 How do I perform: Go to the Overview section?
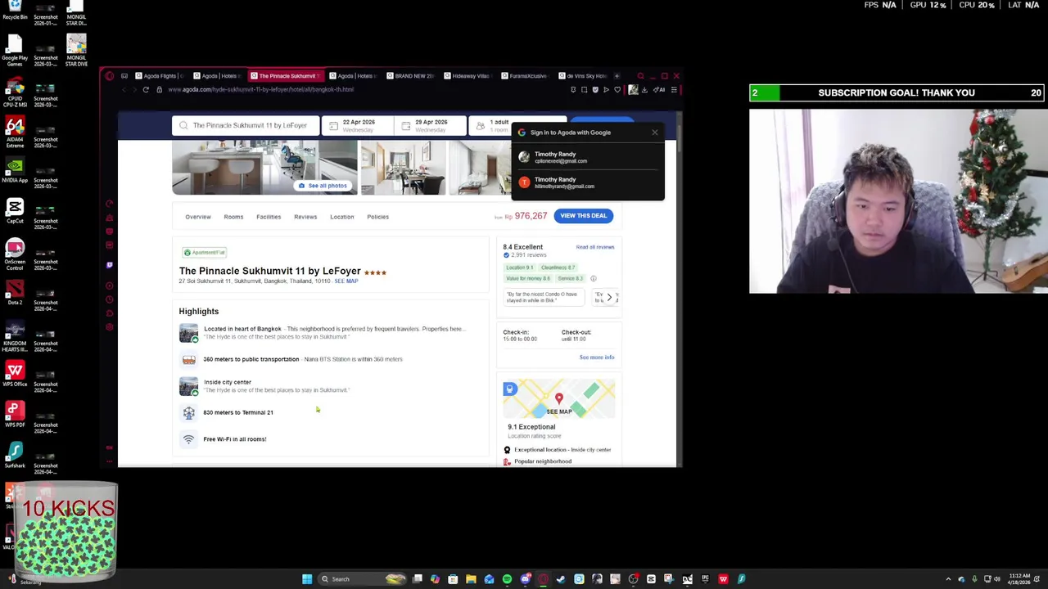tap(198, 217)
